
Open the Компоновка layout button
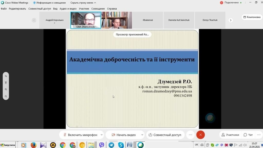[251, 17]
